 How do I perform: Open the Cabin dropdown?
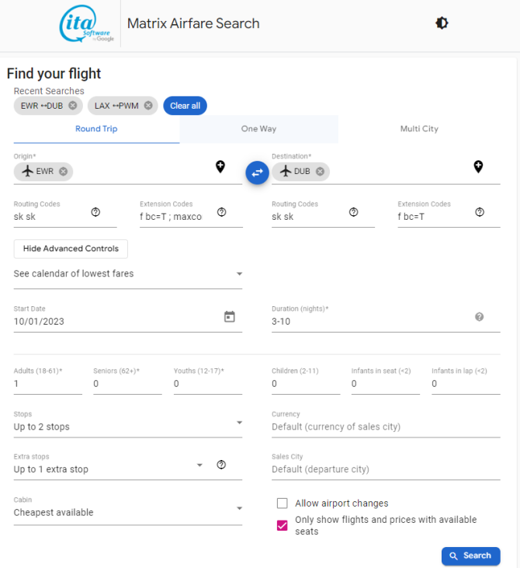[x=128, y=509]
